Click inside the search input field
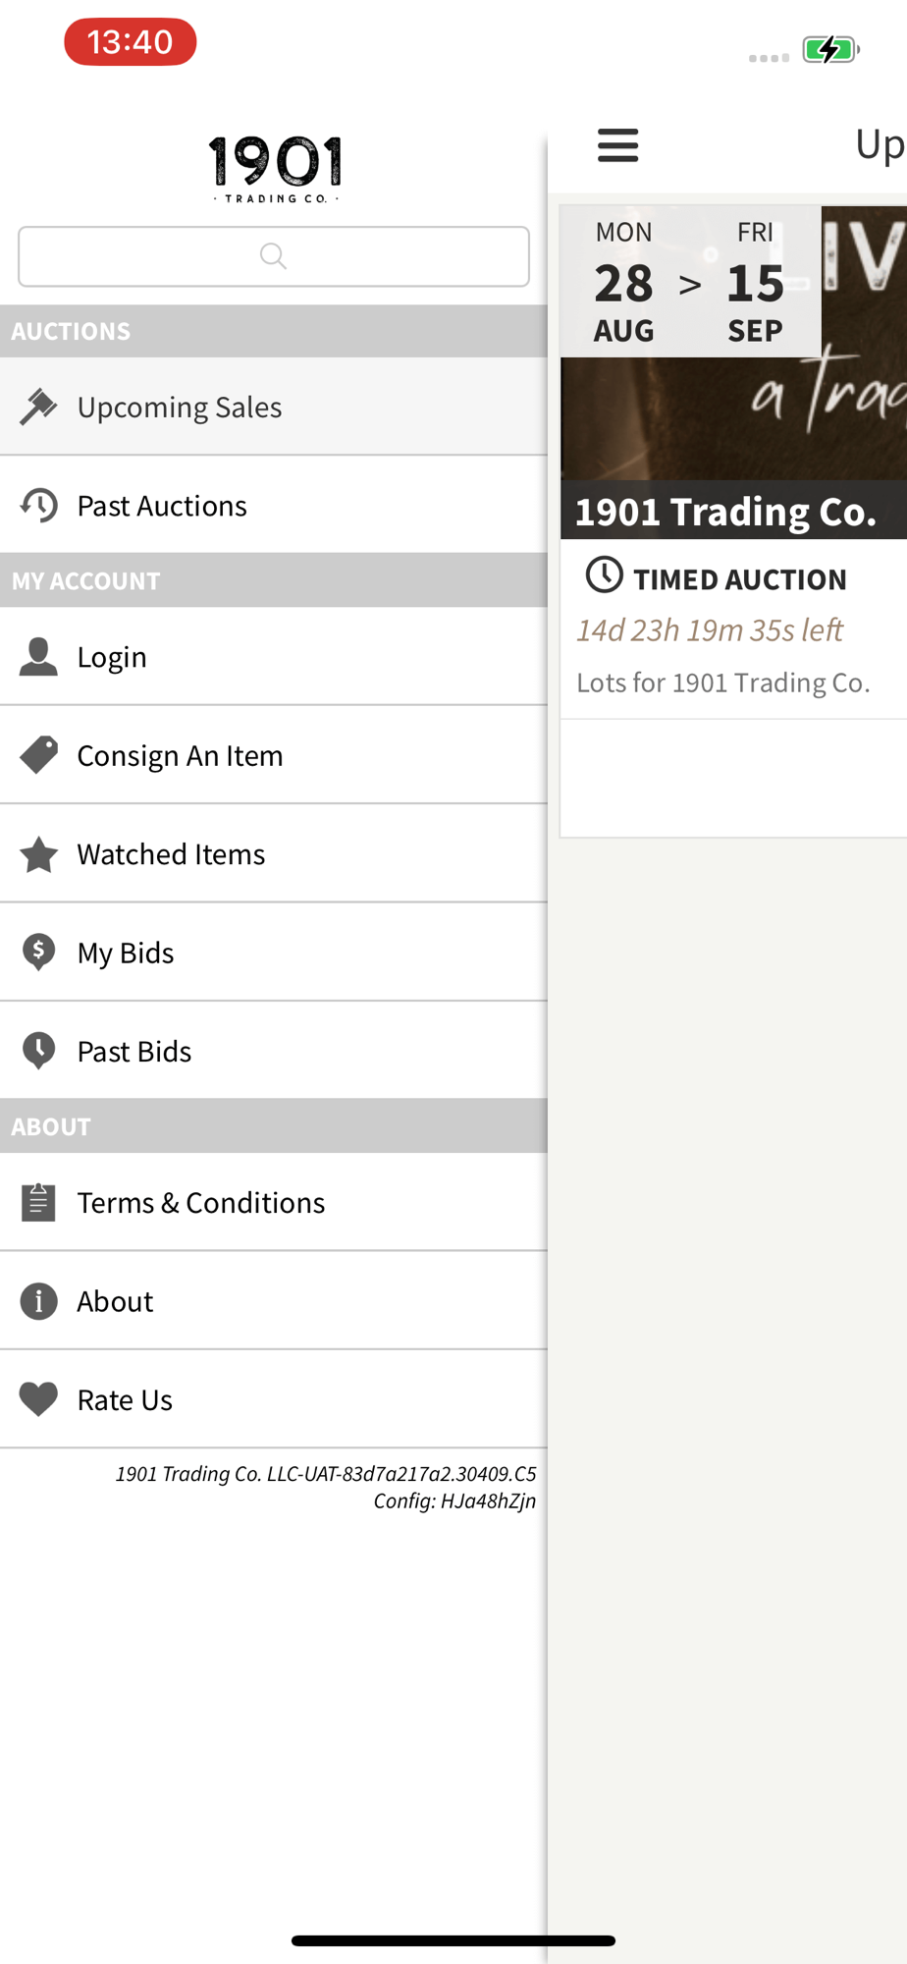The image size is (907, 1964). click(x=273, y=256)
